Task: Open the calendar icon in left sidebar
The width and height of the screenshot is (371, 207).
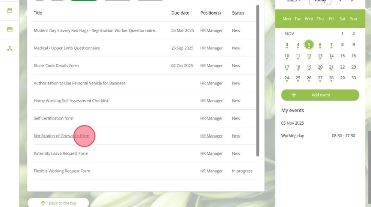Action: [x=9, y=10]
